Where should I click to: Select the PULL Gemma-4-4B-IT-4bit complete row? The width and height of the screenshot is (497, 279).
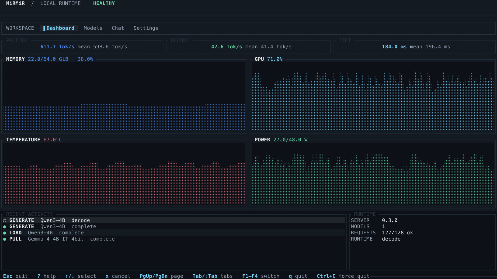[x=174, y=239]
